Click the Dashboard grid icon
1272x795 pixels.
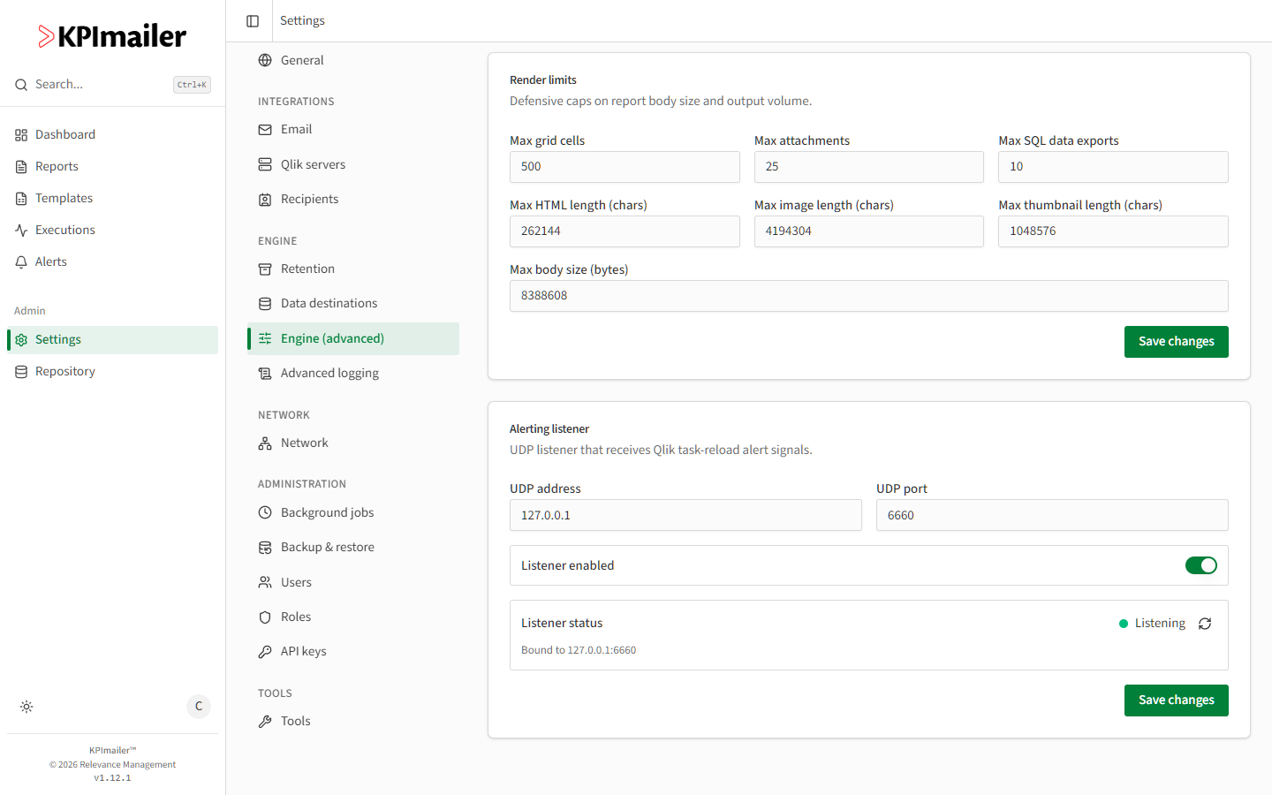(x=21, y=135)
